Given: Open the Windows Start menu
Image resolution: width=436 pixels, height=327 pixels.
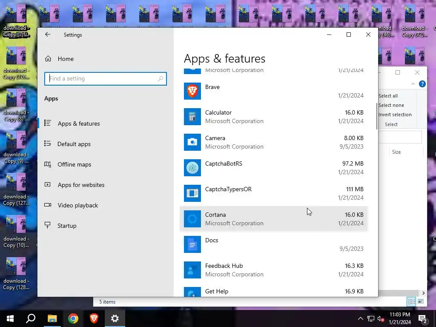Looking at the screenshot, I should tap(10, 318).
